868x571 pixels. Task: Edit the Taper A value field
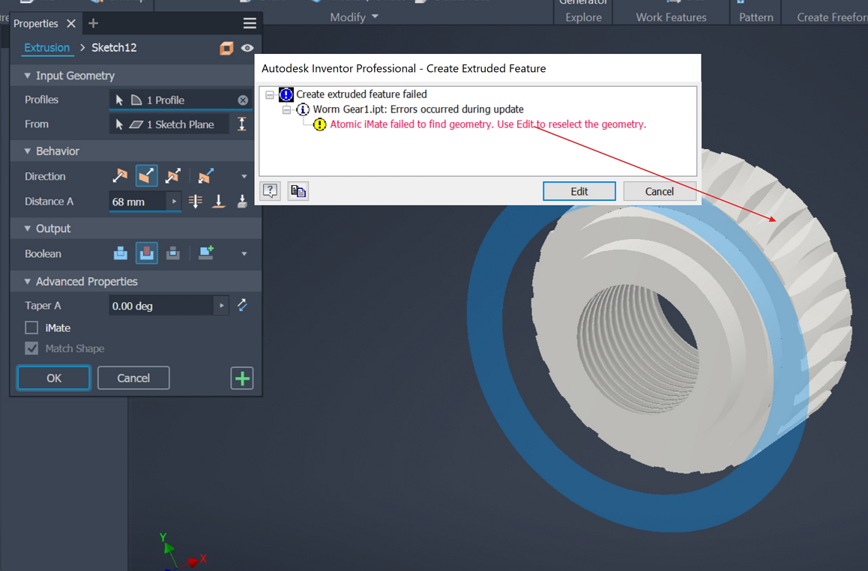click(161, 306)
